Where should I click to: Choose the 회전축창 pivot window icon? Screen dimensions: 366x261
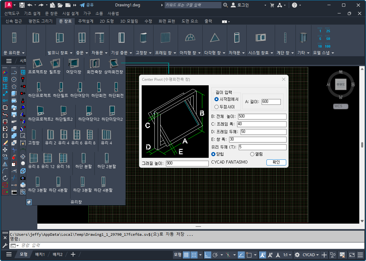(94, 64)
